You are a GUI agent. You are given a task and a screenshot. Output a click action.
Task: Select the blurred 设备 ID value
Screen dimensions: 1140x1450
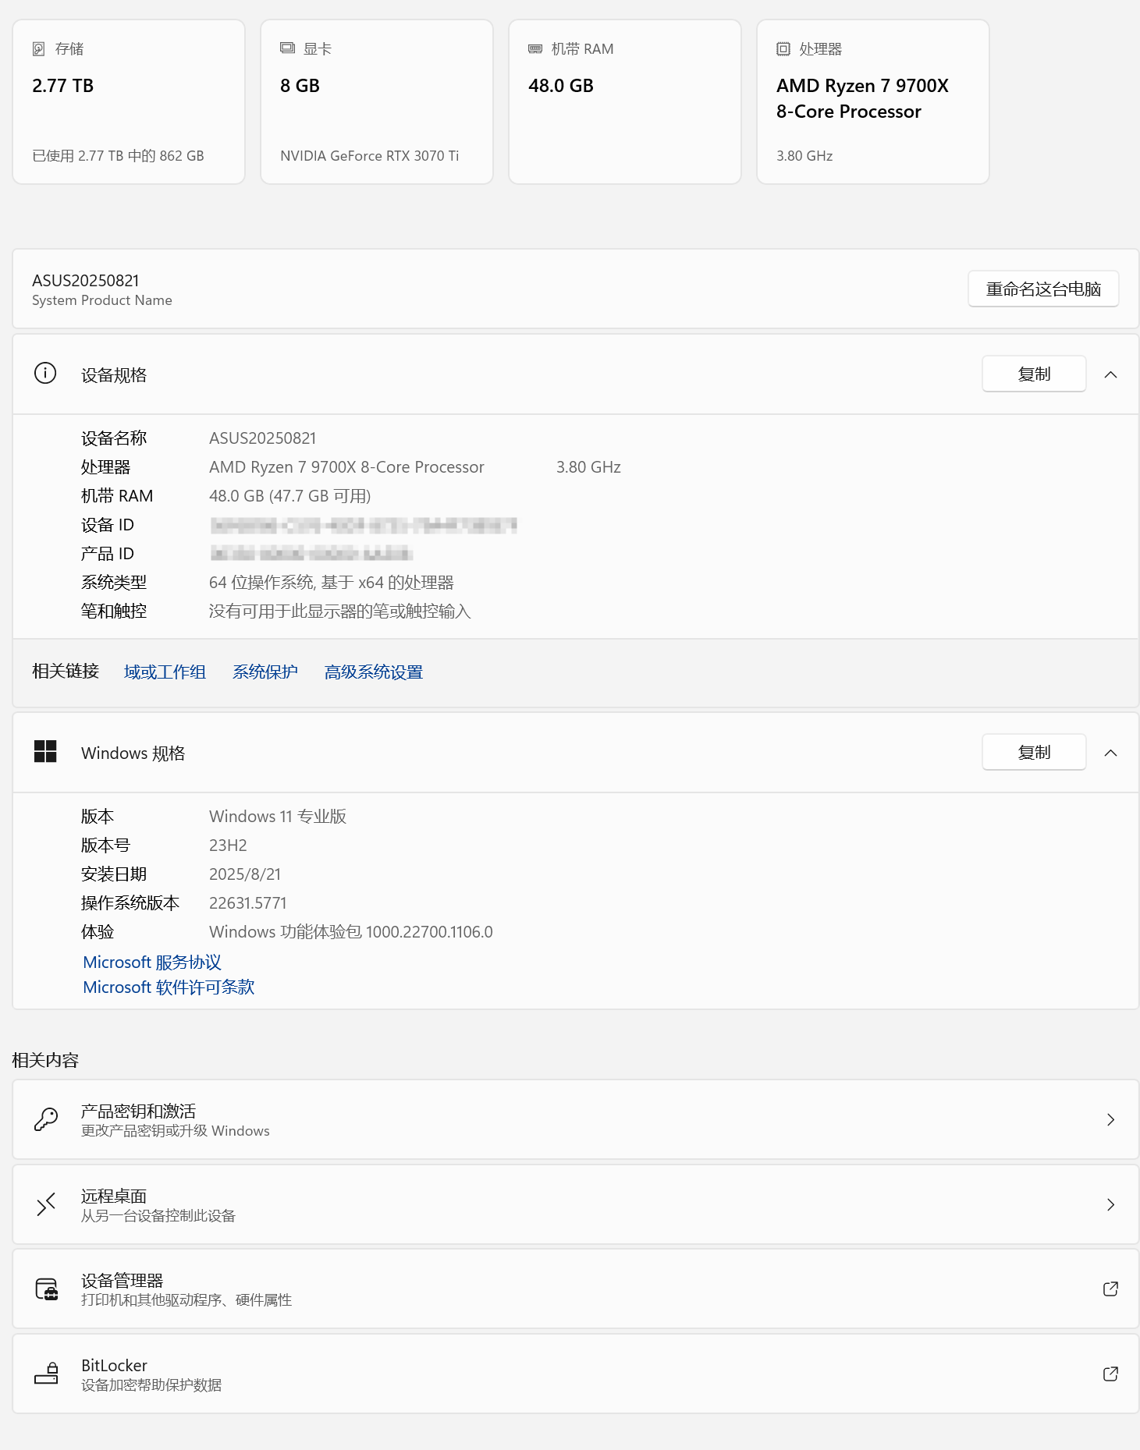click(x=364, y=525)
